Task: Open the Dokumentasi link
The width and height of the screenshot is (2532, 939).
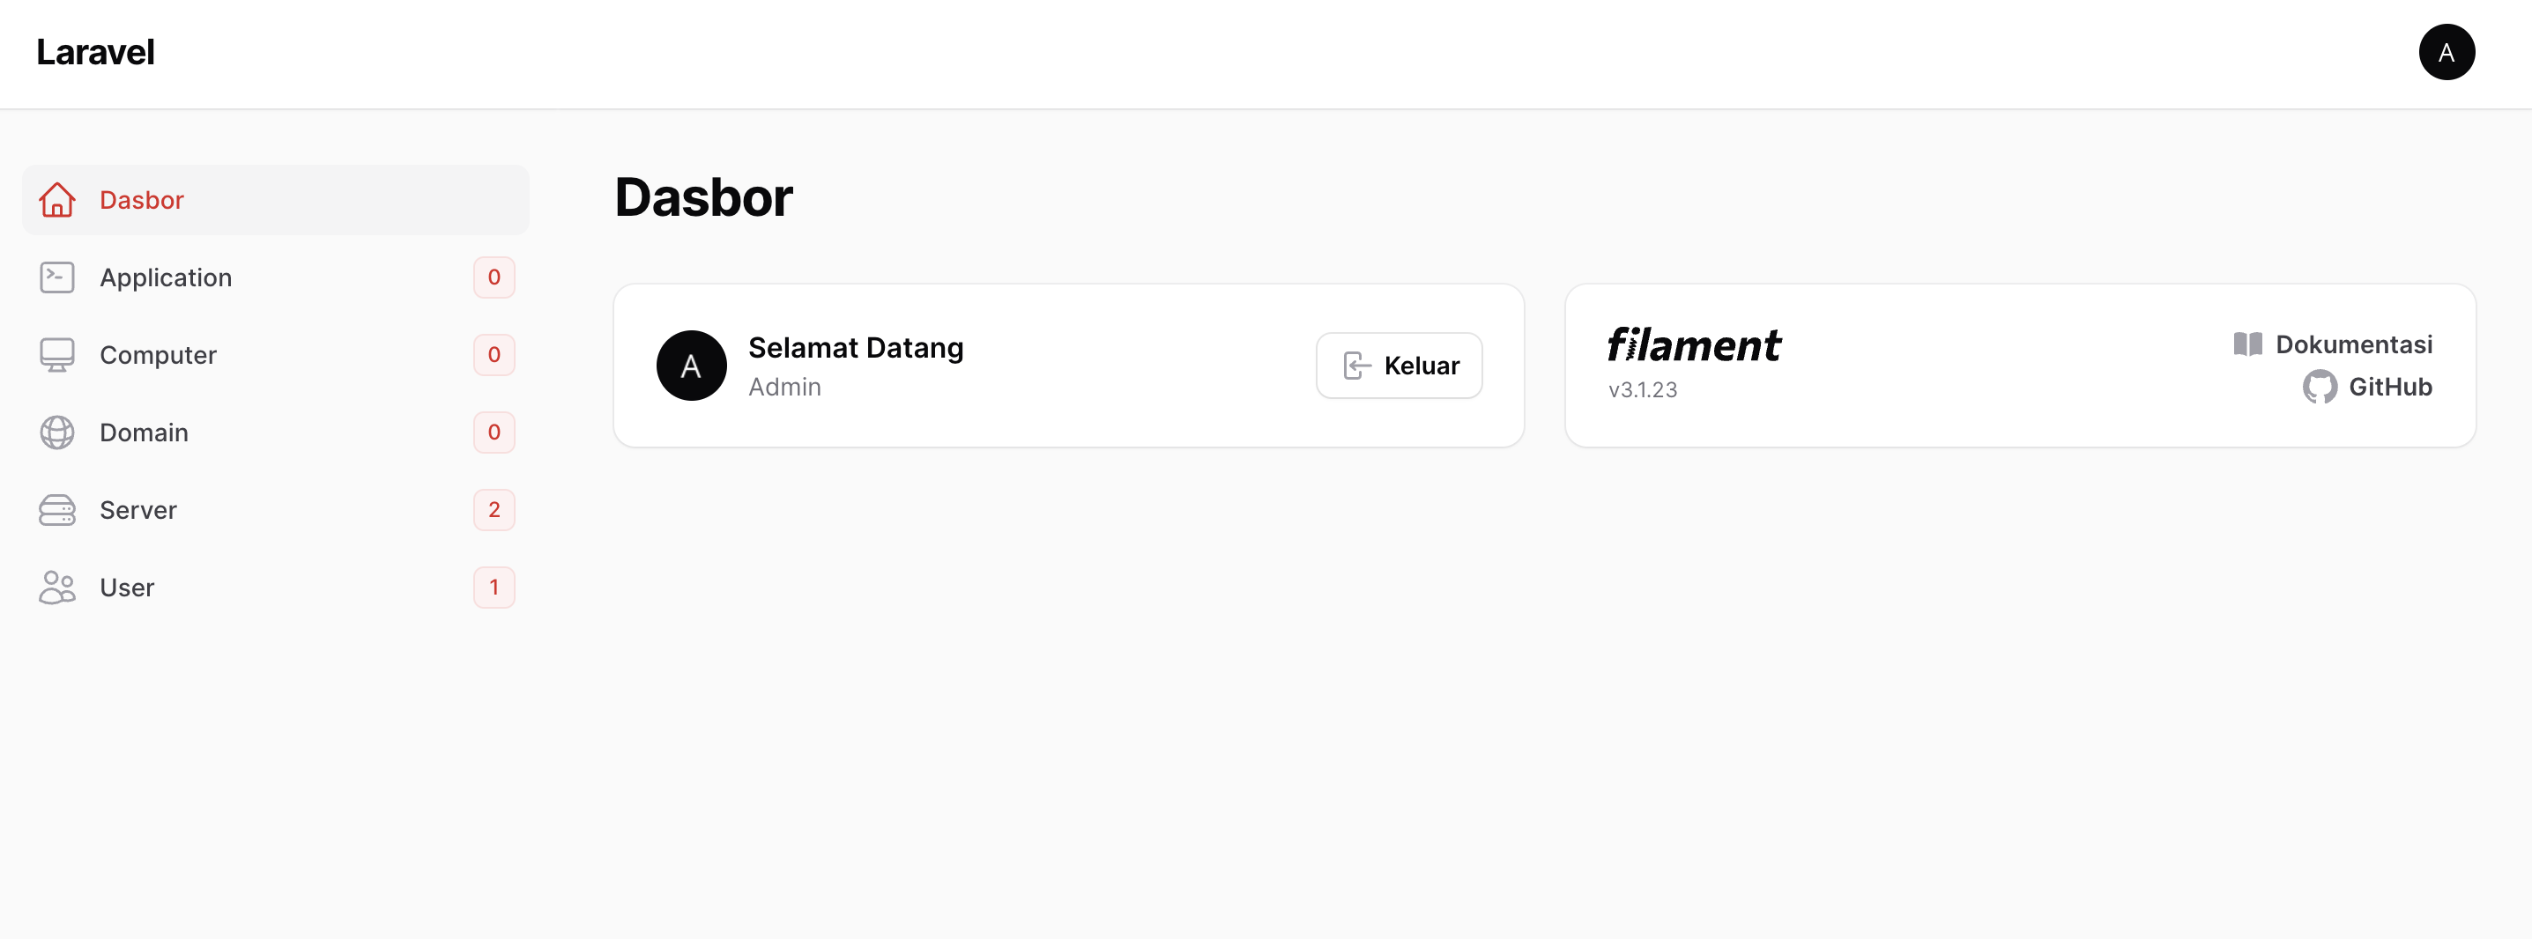Action: 2353,344
